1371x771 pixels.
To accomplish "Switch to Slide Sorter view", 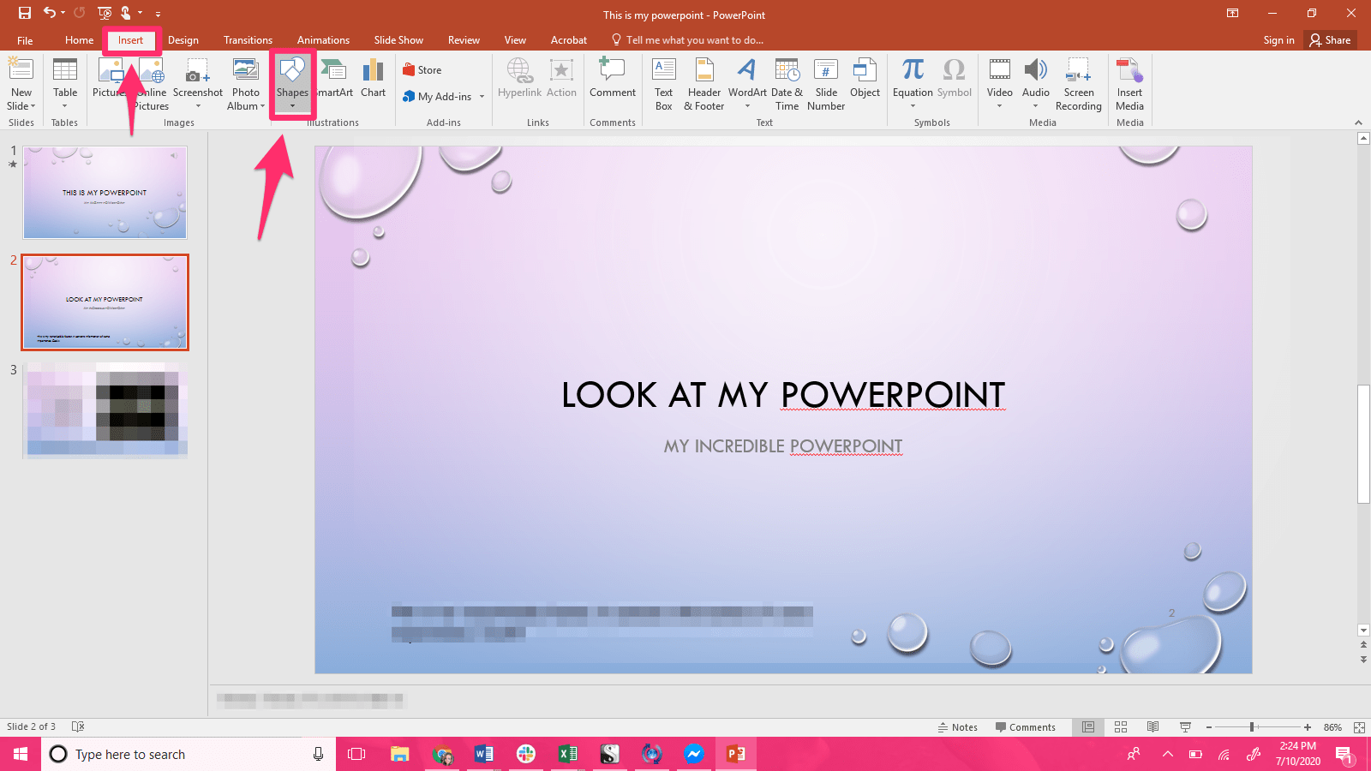I will pyautogui.click(x=1121, y=727).
